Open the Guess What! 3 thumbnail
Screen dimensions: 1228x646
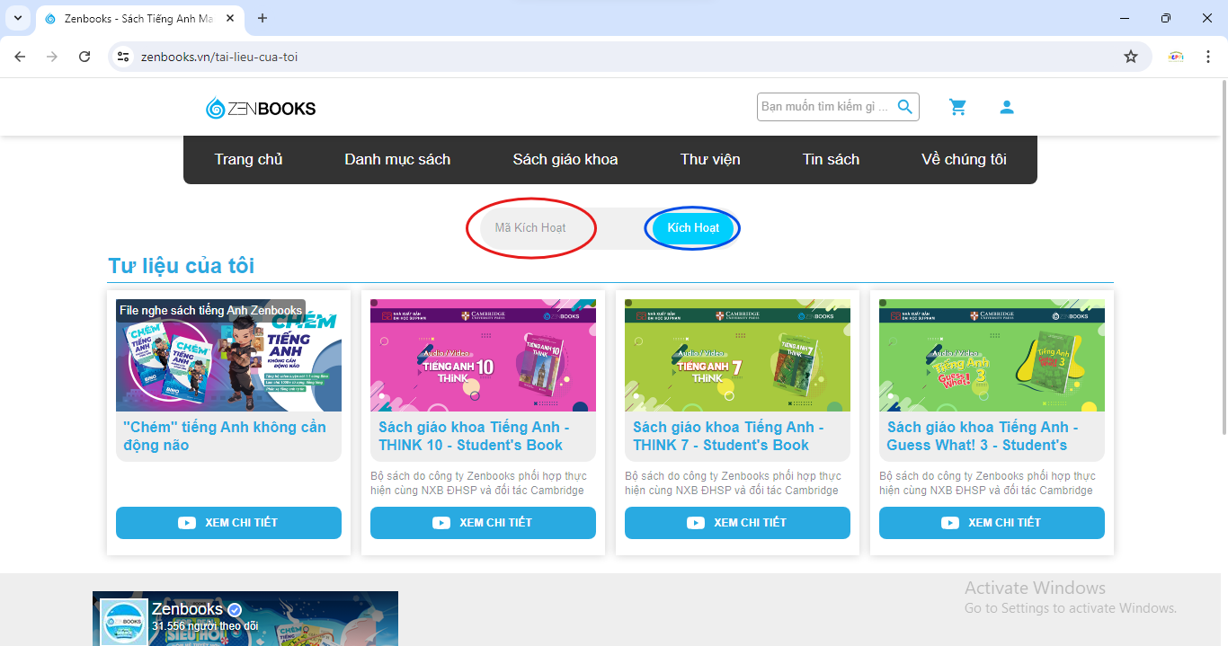click(x=992, y=355)
